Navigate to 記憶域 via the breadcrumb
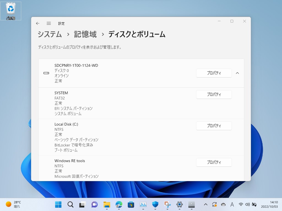282x211 pixels. tap(85, 35)
